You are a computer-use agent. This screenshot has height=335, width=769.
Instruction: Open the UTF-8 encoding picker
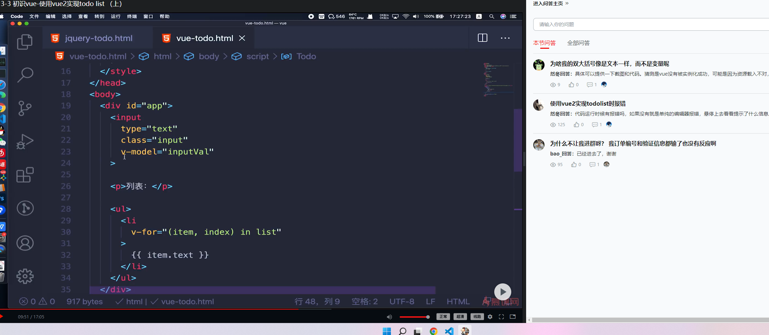402,301
